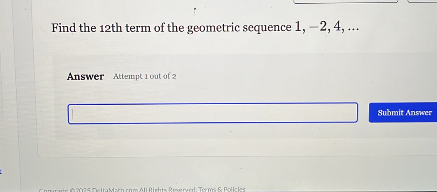Click the word "term" in the question

click(x=138, y=28)
